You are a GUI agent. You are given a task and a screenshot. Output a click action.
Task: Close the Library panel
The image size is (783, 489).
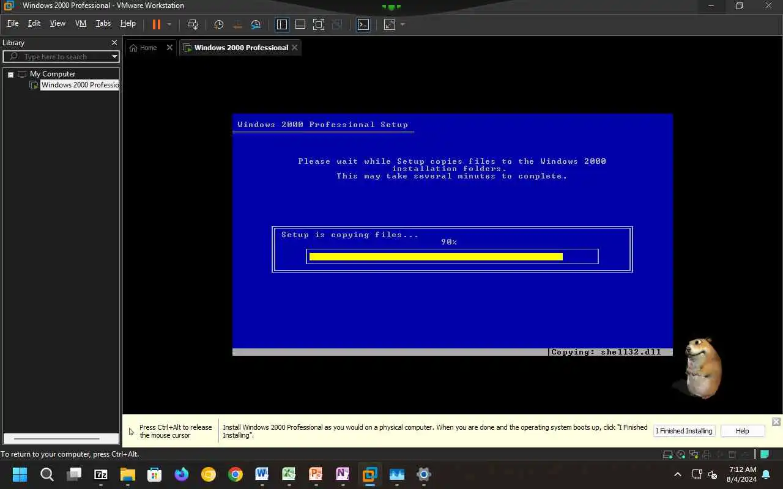pyautogui.click(x=114, y=43)
